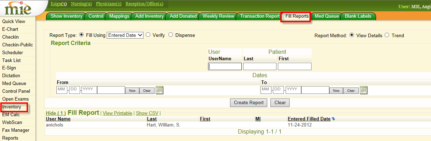The height and width of the screenshot is (141, 431).
Task: Select the Fill Using report type
Action: click(x=82, y=35)
